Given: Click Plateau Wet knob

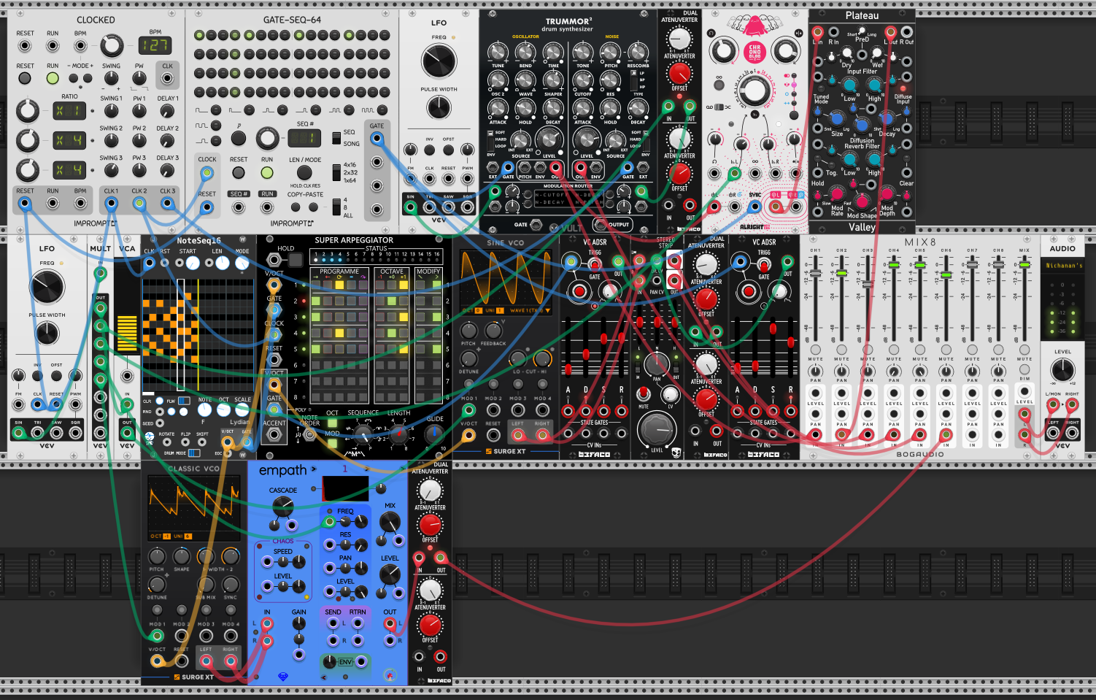Looking at the screenshot, I should tap(876, 53).
